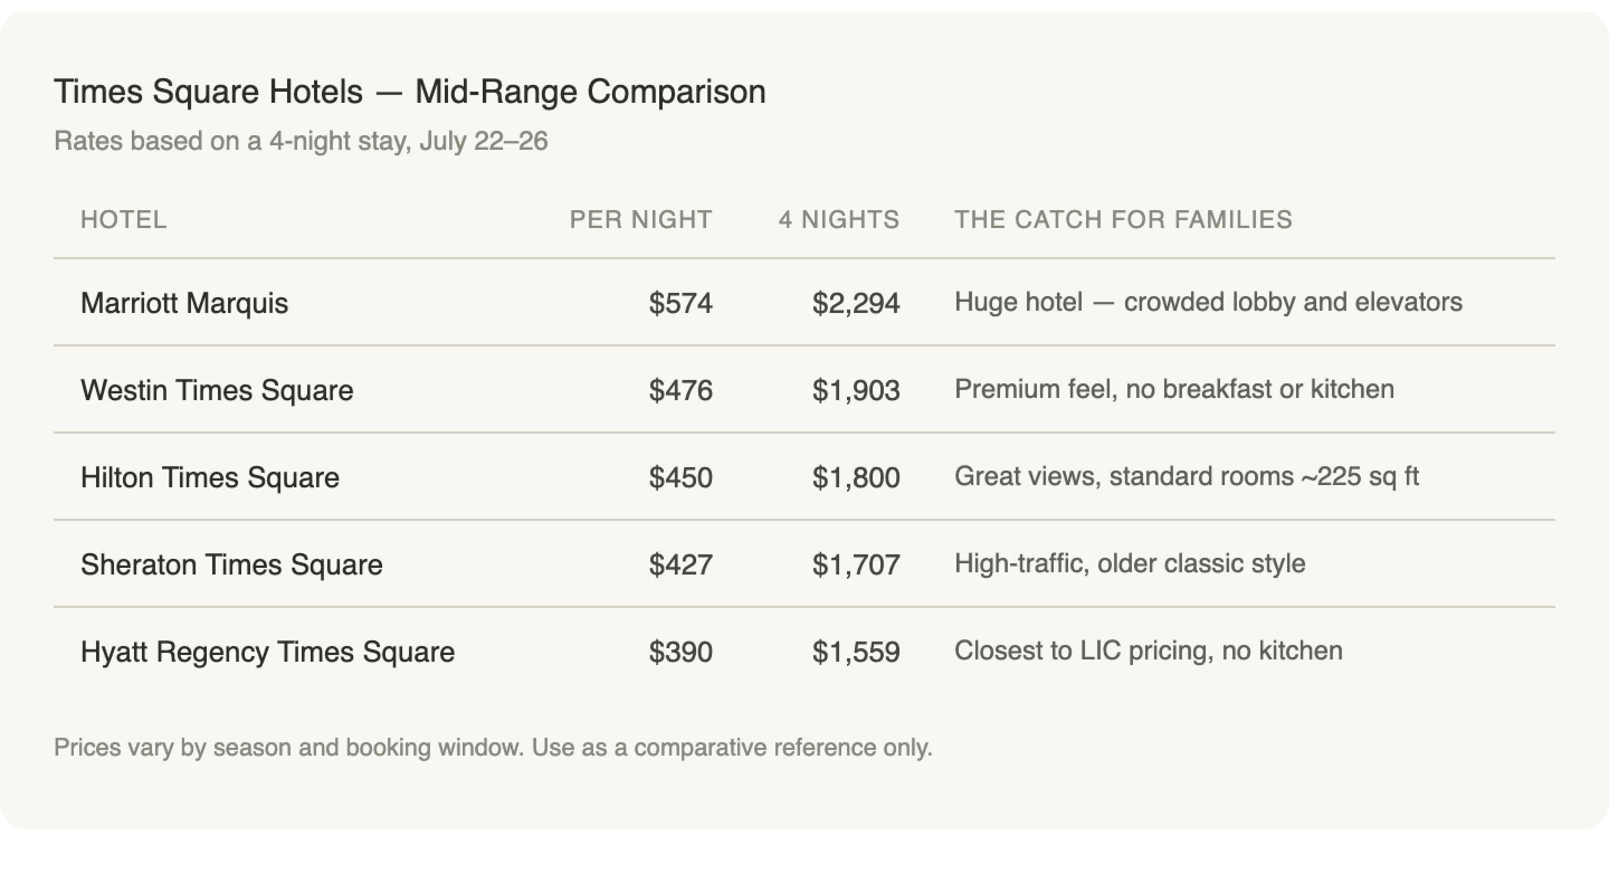This screenshot has width=1609, height=883.
Task: Click the Westin Times Square row name
Action: click(x=217, y=390)
